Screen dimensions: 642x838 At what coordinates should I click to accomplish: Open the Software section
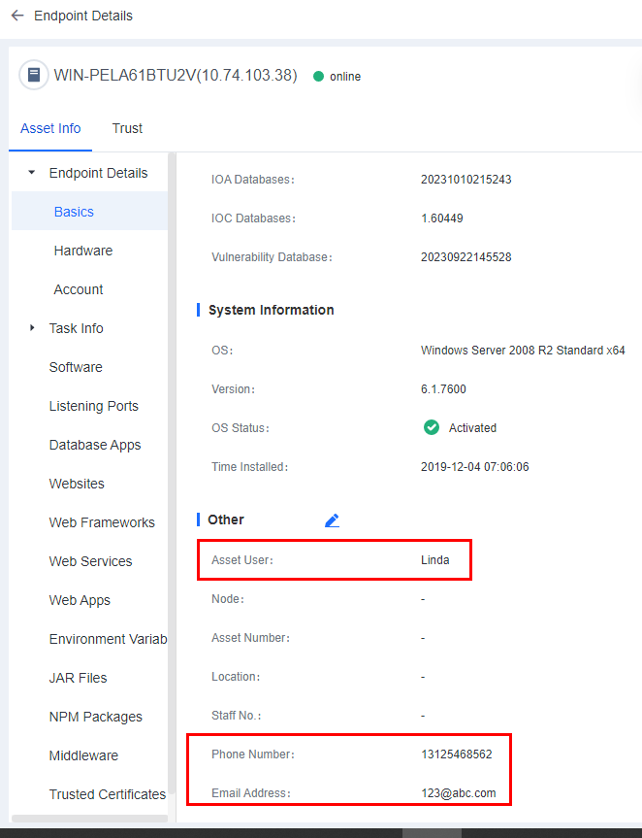[76, 367]
